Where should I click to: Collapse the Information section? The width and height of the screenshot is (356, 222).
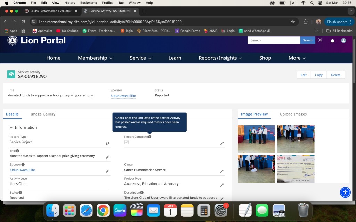click(11, 128)
